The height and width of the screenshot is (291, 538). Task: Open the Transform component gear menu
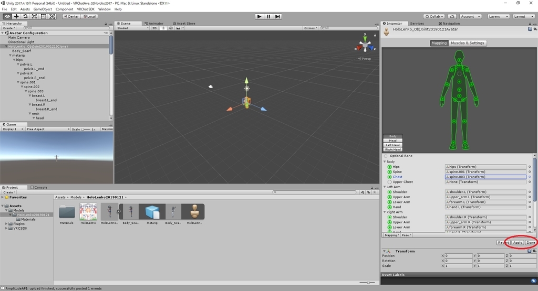(534, 251)
